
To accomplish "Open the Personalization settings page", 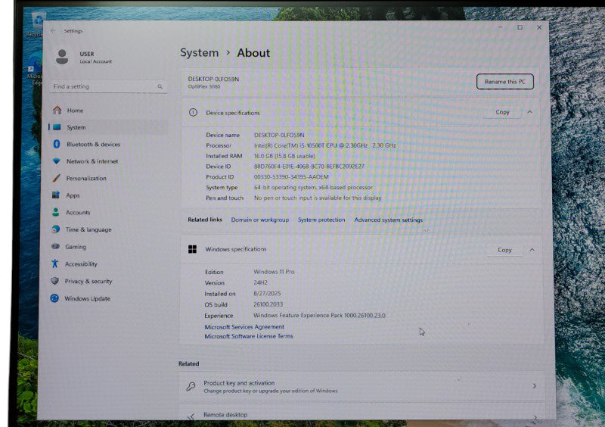I will [86, 178].
